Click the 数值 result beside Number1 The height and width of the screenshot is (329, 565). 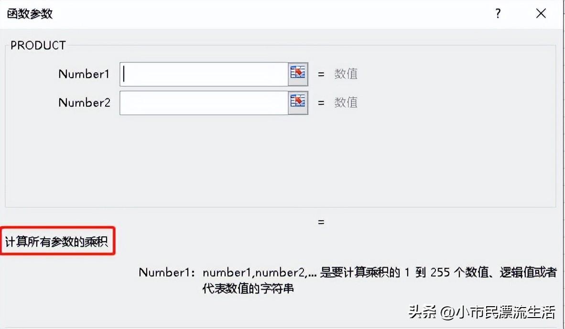[x=346, y=74]
